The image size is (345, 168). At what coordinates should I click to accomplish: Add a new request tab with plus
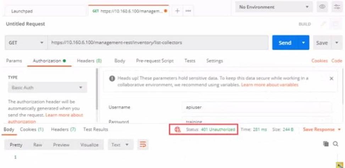pos(177,11)
